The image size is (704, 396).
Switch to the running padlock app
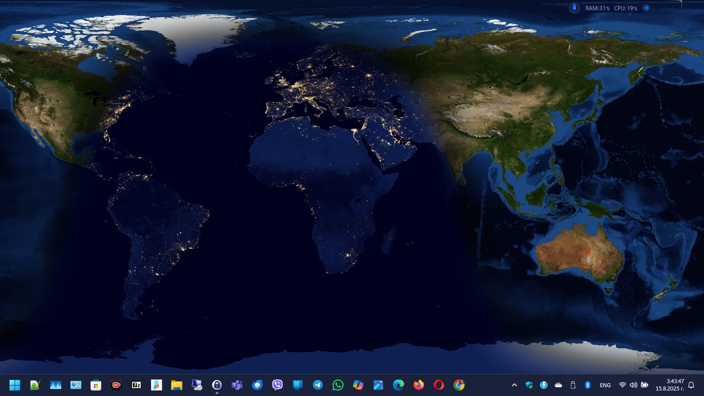point(217,385)
